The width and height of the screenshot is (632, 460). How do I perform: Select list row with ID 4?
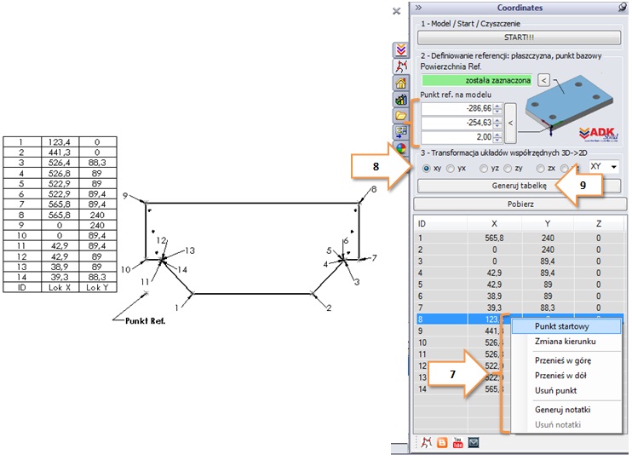520,273
